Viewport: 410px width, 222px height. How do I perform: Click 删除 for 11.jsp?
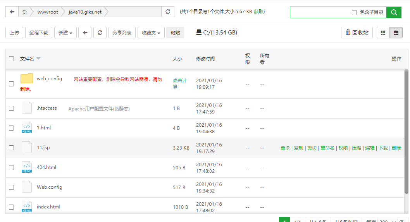pyautogui.click(x=396, y=148)
